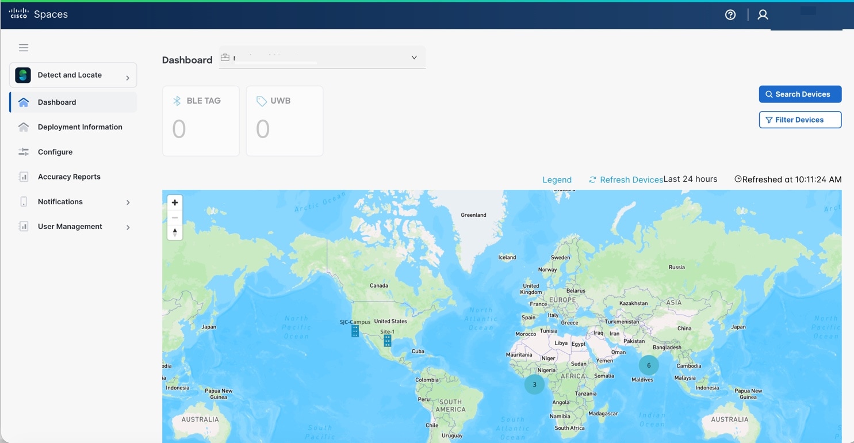This screenshot has width=854, height=443.
Task: Click the Search Devices button
Action: click(x=800, y=94)
